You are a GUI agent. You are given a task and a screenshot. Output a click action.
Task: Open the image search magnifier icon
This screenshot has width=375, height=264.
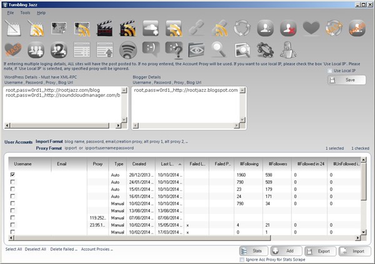pos(242,50)
